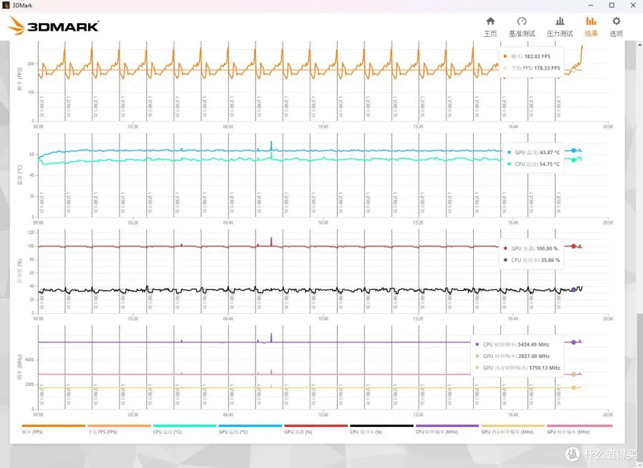Click the GPU 时钟频率 2827.00 MHz readout
The height and width of the screenshot is (468, 643).
tap(516, 356)
